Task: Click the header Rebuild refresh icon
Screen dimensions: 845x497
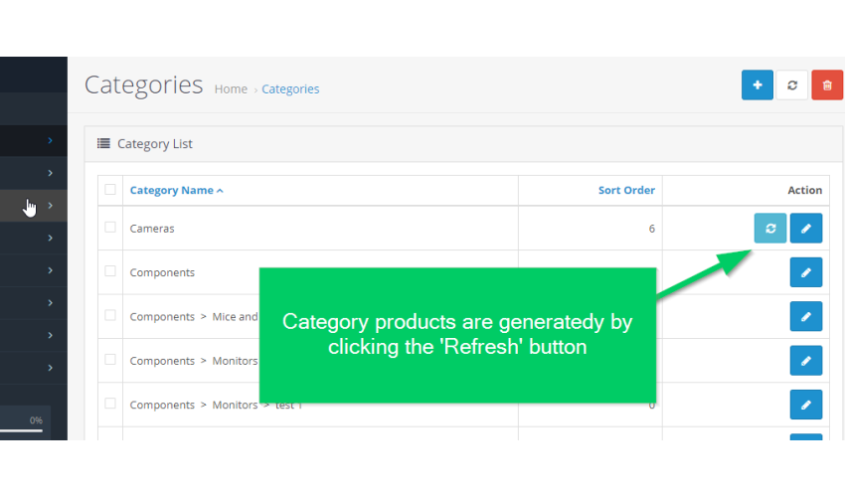Action: (x=792, y=85)
